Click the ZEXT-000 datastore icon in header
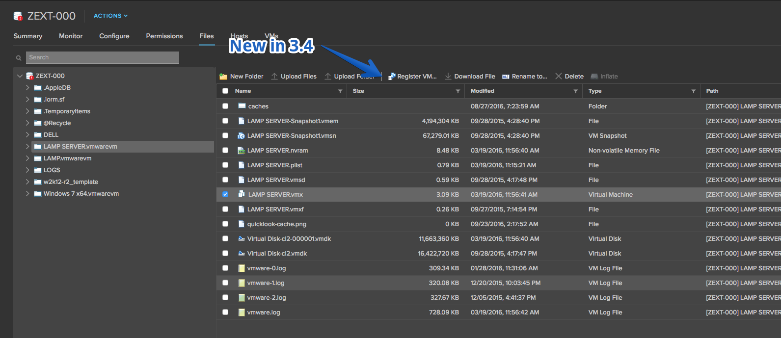Image resolution: width=781 pixels, height=338 pixels. coord(18,16)
